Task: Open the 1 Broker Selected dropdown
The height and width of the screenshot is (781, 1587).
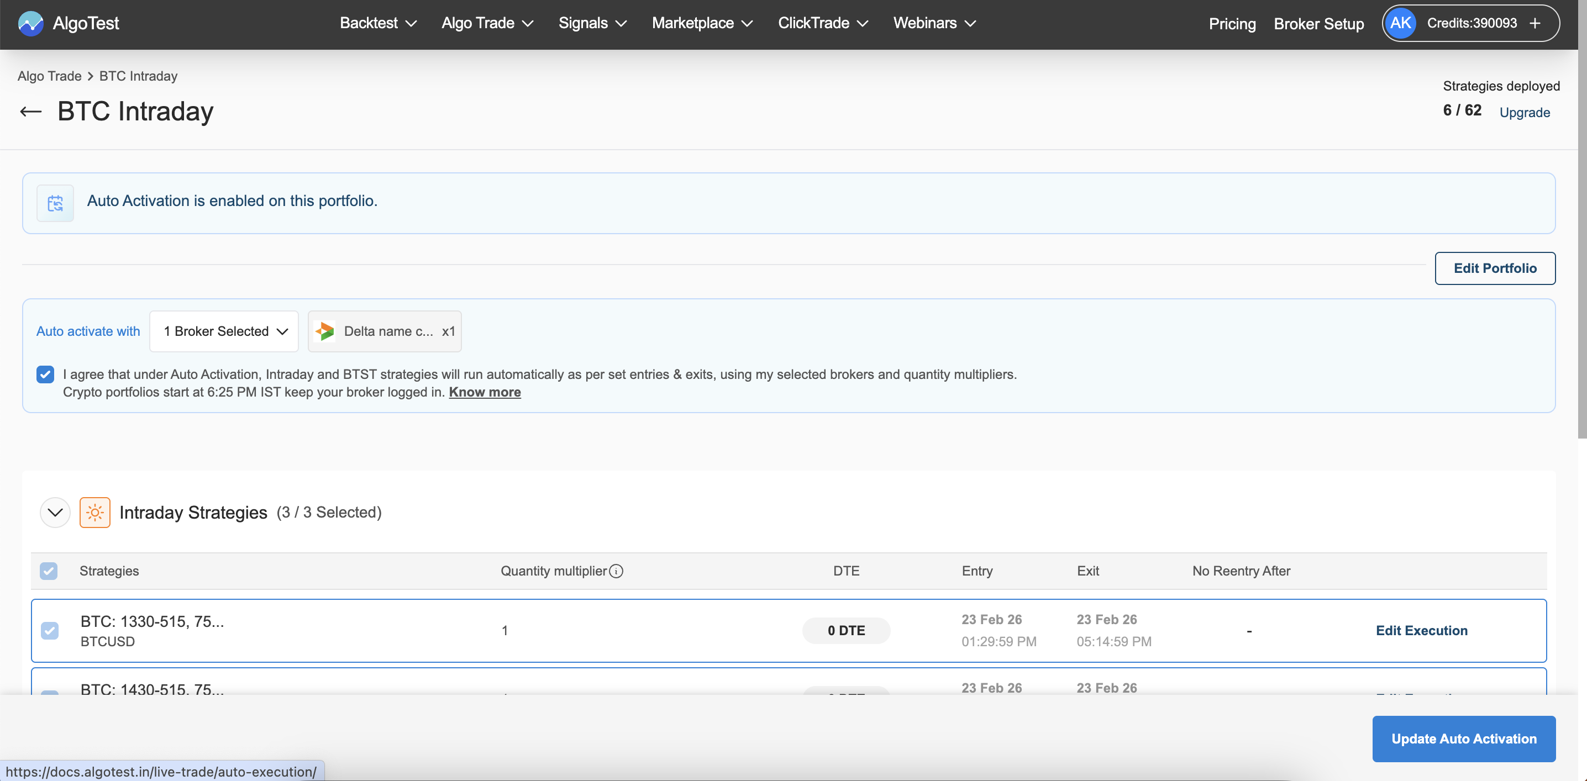Action: pos(224,331)
